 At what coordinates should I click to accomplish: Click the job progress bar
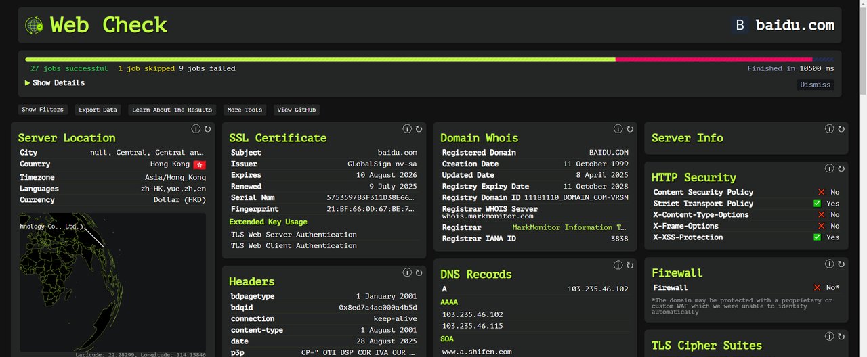click(429, 59)
